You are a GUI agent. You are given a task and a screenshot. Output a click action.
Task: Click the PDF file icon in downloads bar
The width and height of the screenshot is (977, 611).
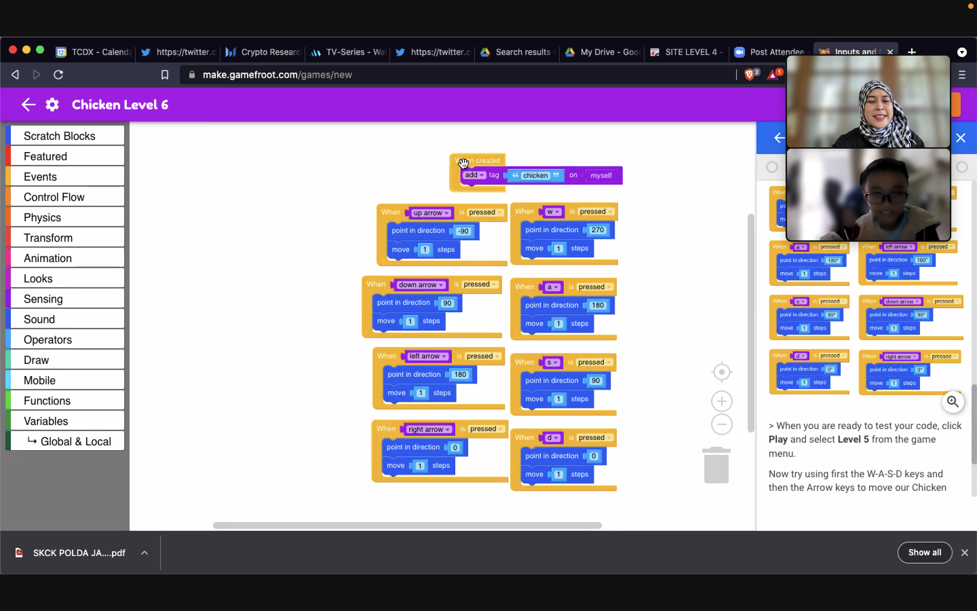click(19, 552)
